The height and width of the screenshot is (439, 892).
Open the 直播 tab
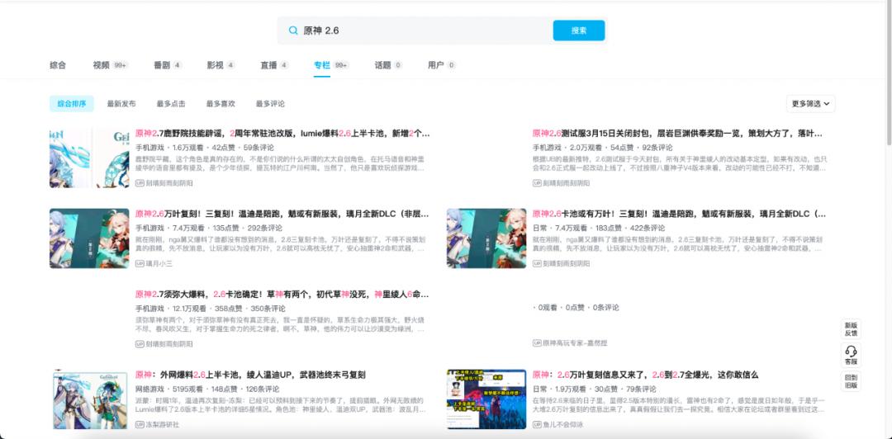click(x=273, y=64)
